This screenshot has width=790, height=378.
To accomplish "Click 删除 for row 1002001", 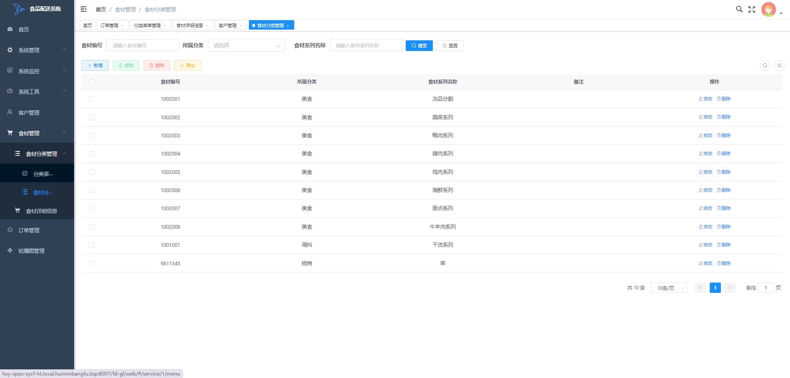I will coord(724,99).
